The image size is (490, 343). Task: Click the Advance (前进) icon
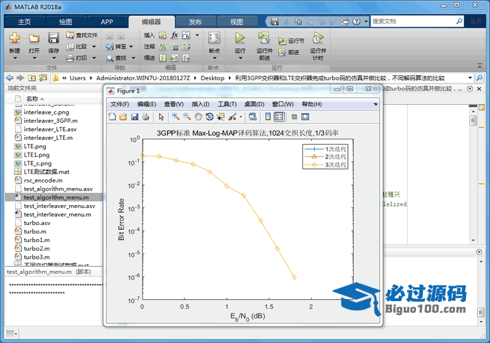coord(282,52)
